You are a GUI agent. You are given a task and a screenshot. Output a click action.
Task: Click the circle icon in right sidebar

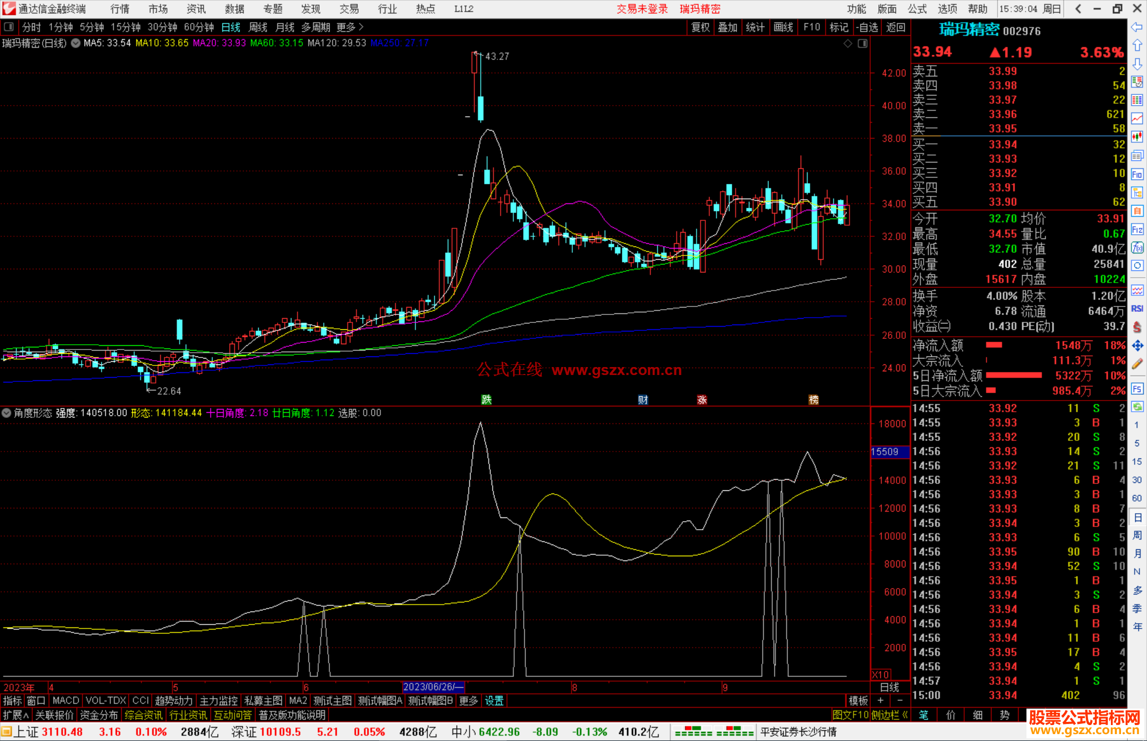click(1137, 266)
